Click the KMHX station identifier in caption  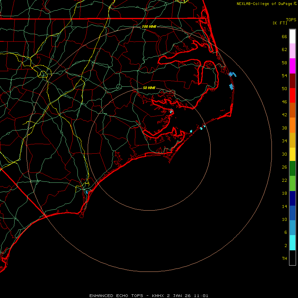[158, 296]
